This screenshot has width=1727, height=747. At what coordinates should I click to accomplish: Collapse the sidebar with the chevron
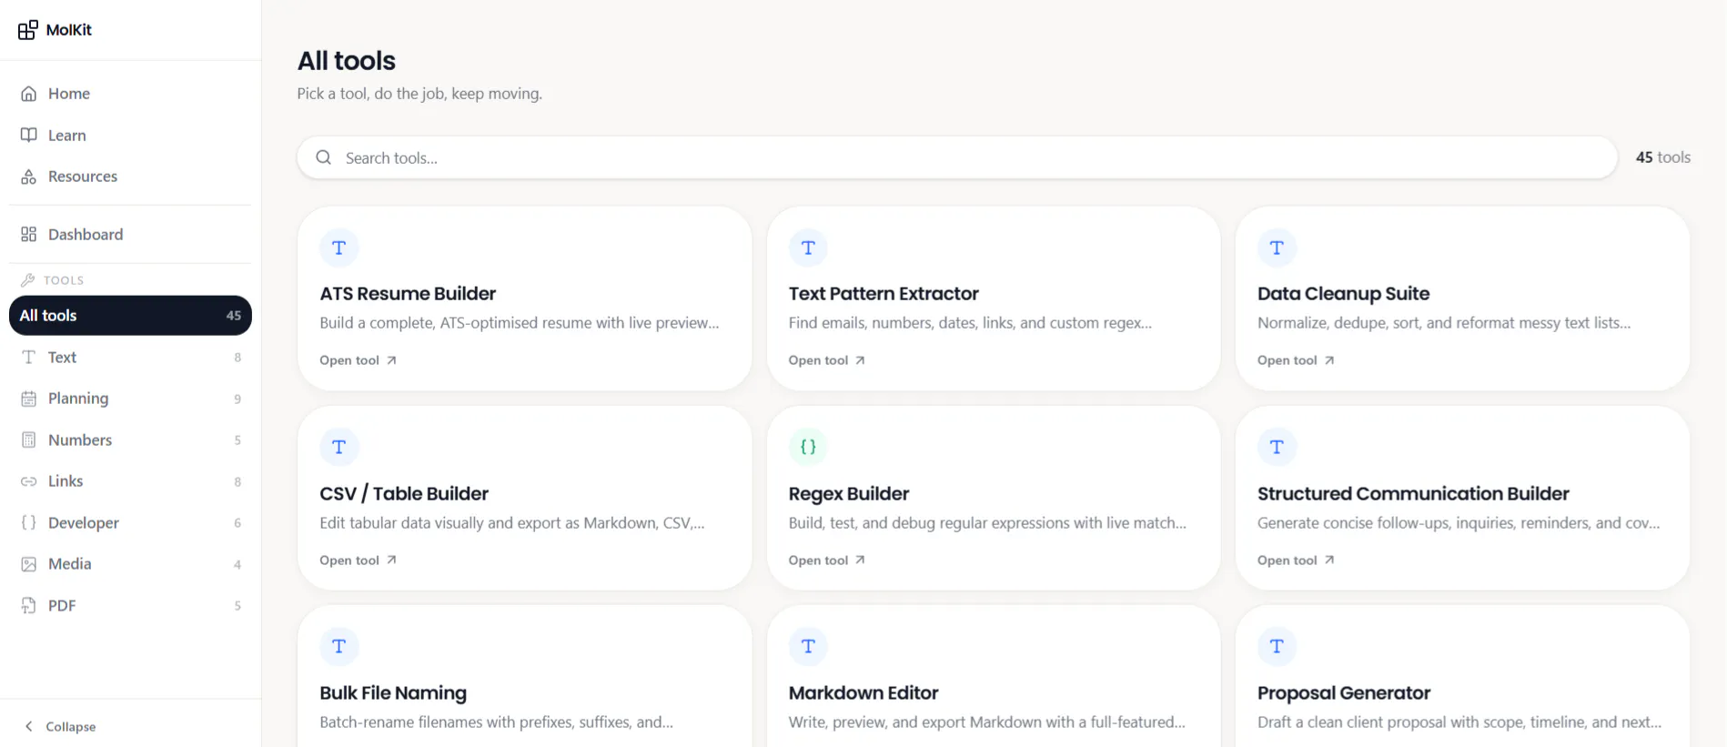tap(29, 726)
